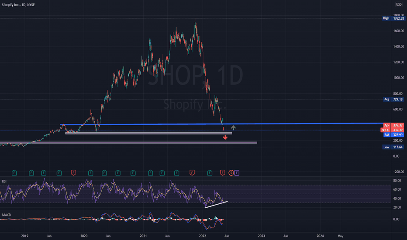Click the −200.00 price axis value
The height and width of the screenshot is (240, 407).
pos(398,172)
